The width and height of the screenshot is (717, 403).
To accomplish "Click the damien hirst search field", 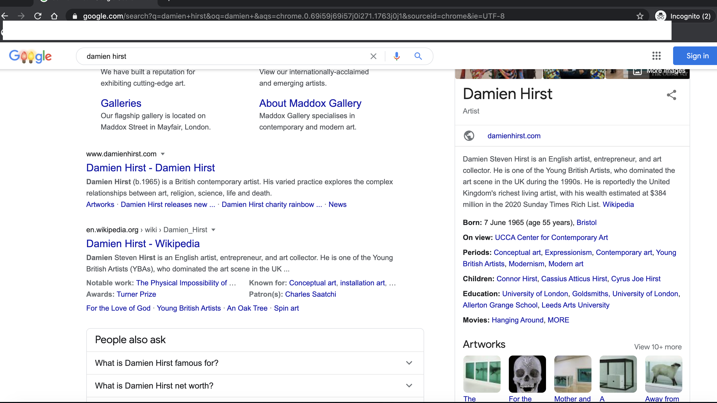I will (223, 56).
